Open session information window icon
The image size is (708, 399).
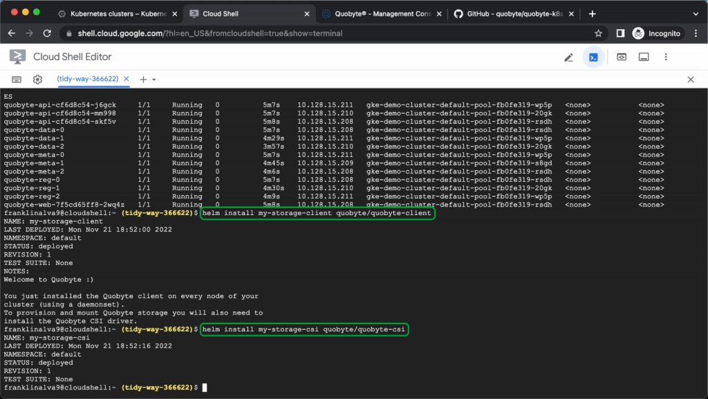644,57
